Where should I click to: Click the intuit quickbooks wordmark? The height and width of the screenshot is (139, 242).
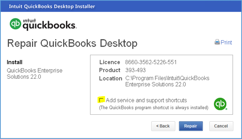pyautogui.click(x=50, y=24)
